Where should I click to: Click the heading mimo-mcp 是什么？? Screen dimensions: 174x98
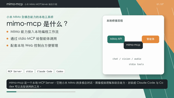pos(37,24)
